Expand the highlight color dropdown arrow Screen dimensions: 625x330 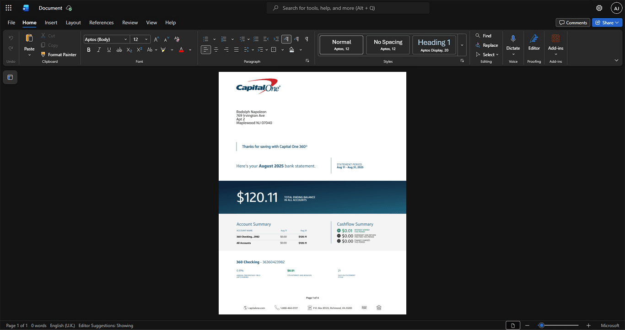click(172, 50)
